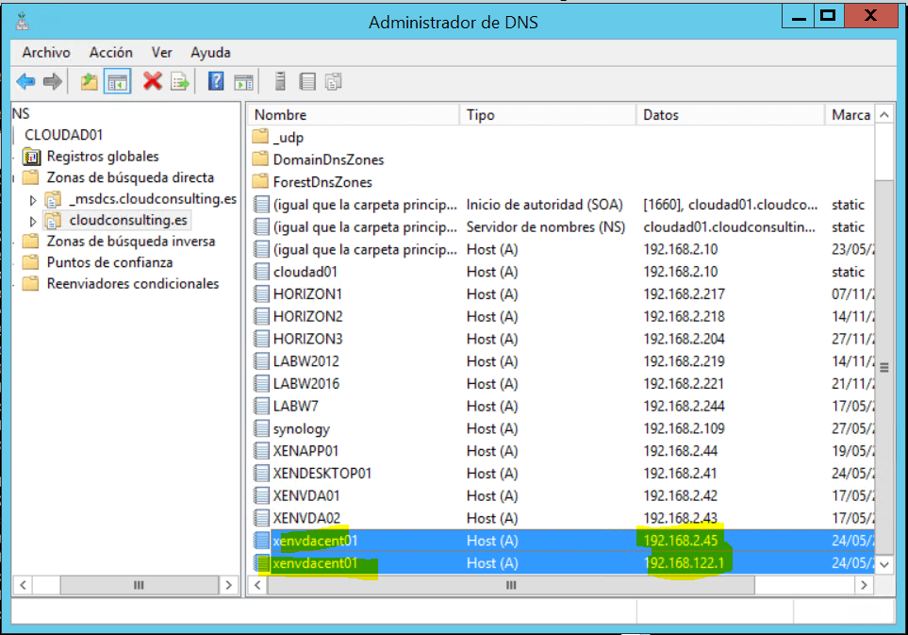Click the back navigation arrow icon
Screen dimensions: 908x635
pyautogui.click(x=25, y=81)
